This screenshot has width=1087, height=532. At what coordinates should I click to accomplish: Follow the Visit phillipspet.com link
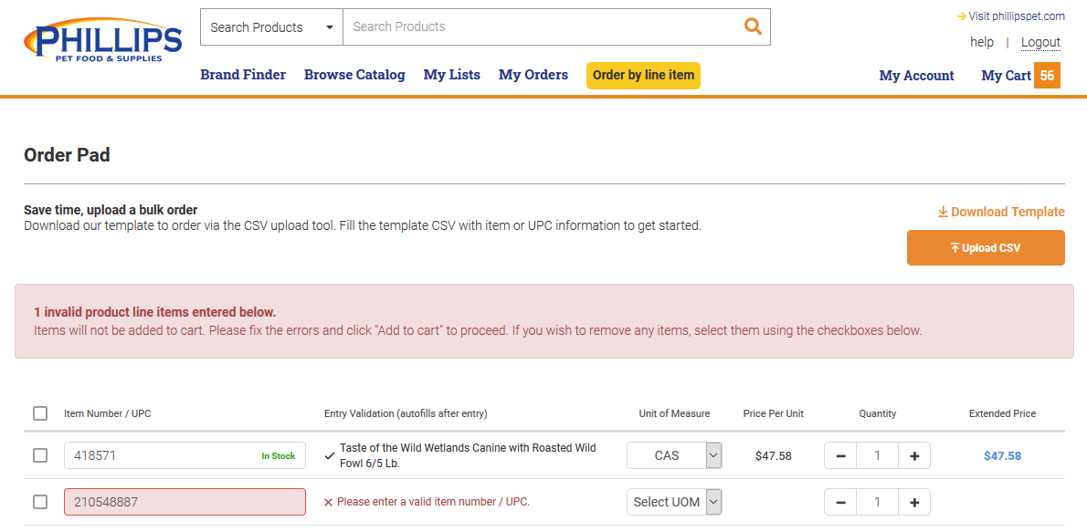tap(1011, 16)
